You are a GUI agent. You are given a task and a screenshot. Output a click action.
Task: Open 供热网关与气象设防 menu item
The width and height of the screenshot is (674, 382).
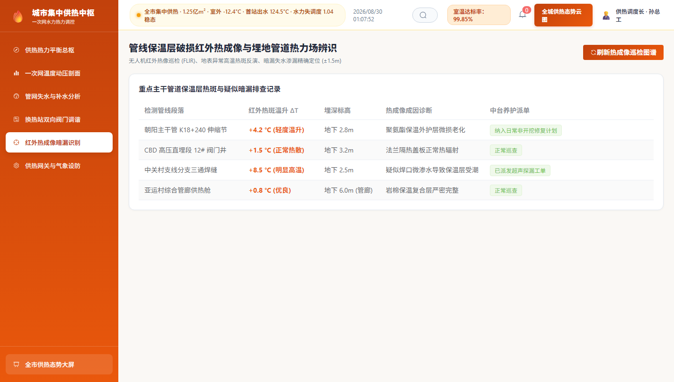pyautogui.click(x=59, y=166)
